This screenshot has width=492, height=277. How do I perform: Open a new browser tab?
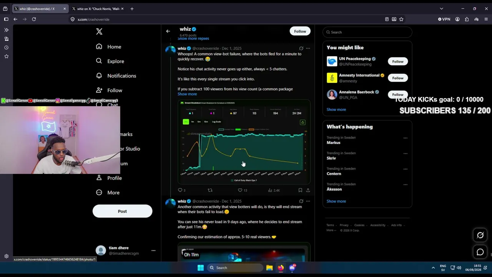(x=132, y=8)
